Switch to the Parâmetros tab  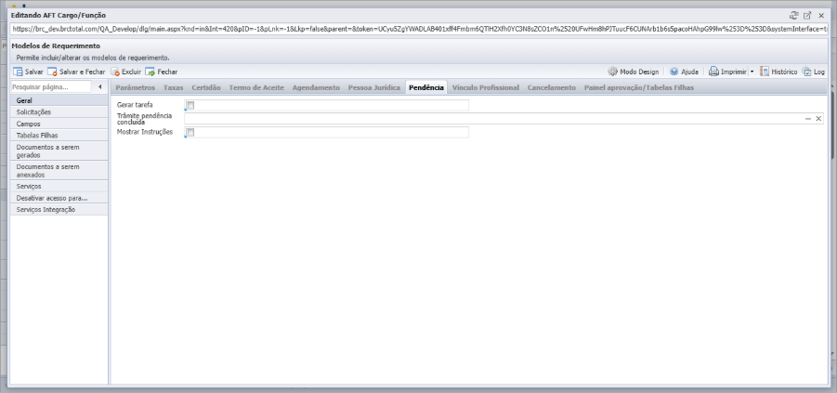click(136, 87)
